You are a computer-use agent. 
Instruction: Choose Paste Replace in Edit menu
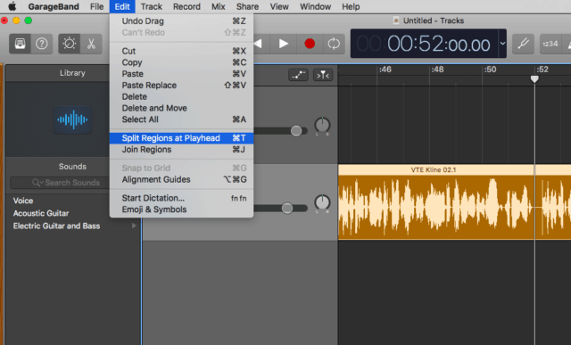[181, 86]
